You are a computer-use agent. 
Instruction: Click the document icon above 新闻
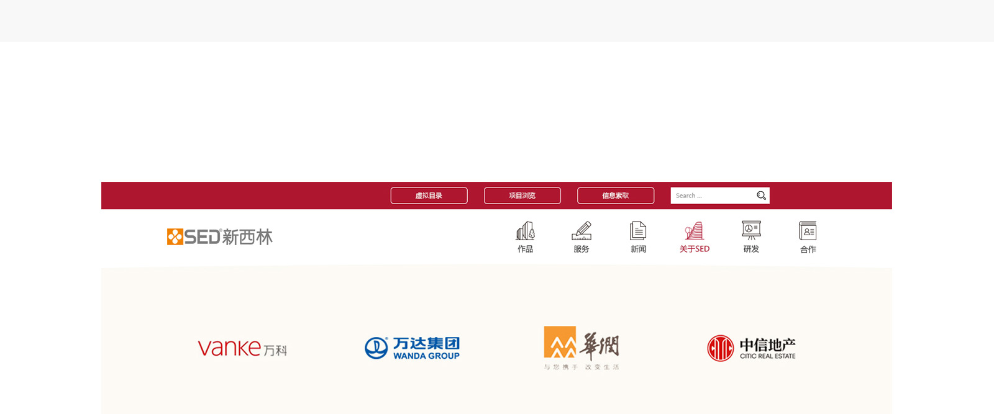point(638,231)
